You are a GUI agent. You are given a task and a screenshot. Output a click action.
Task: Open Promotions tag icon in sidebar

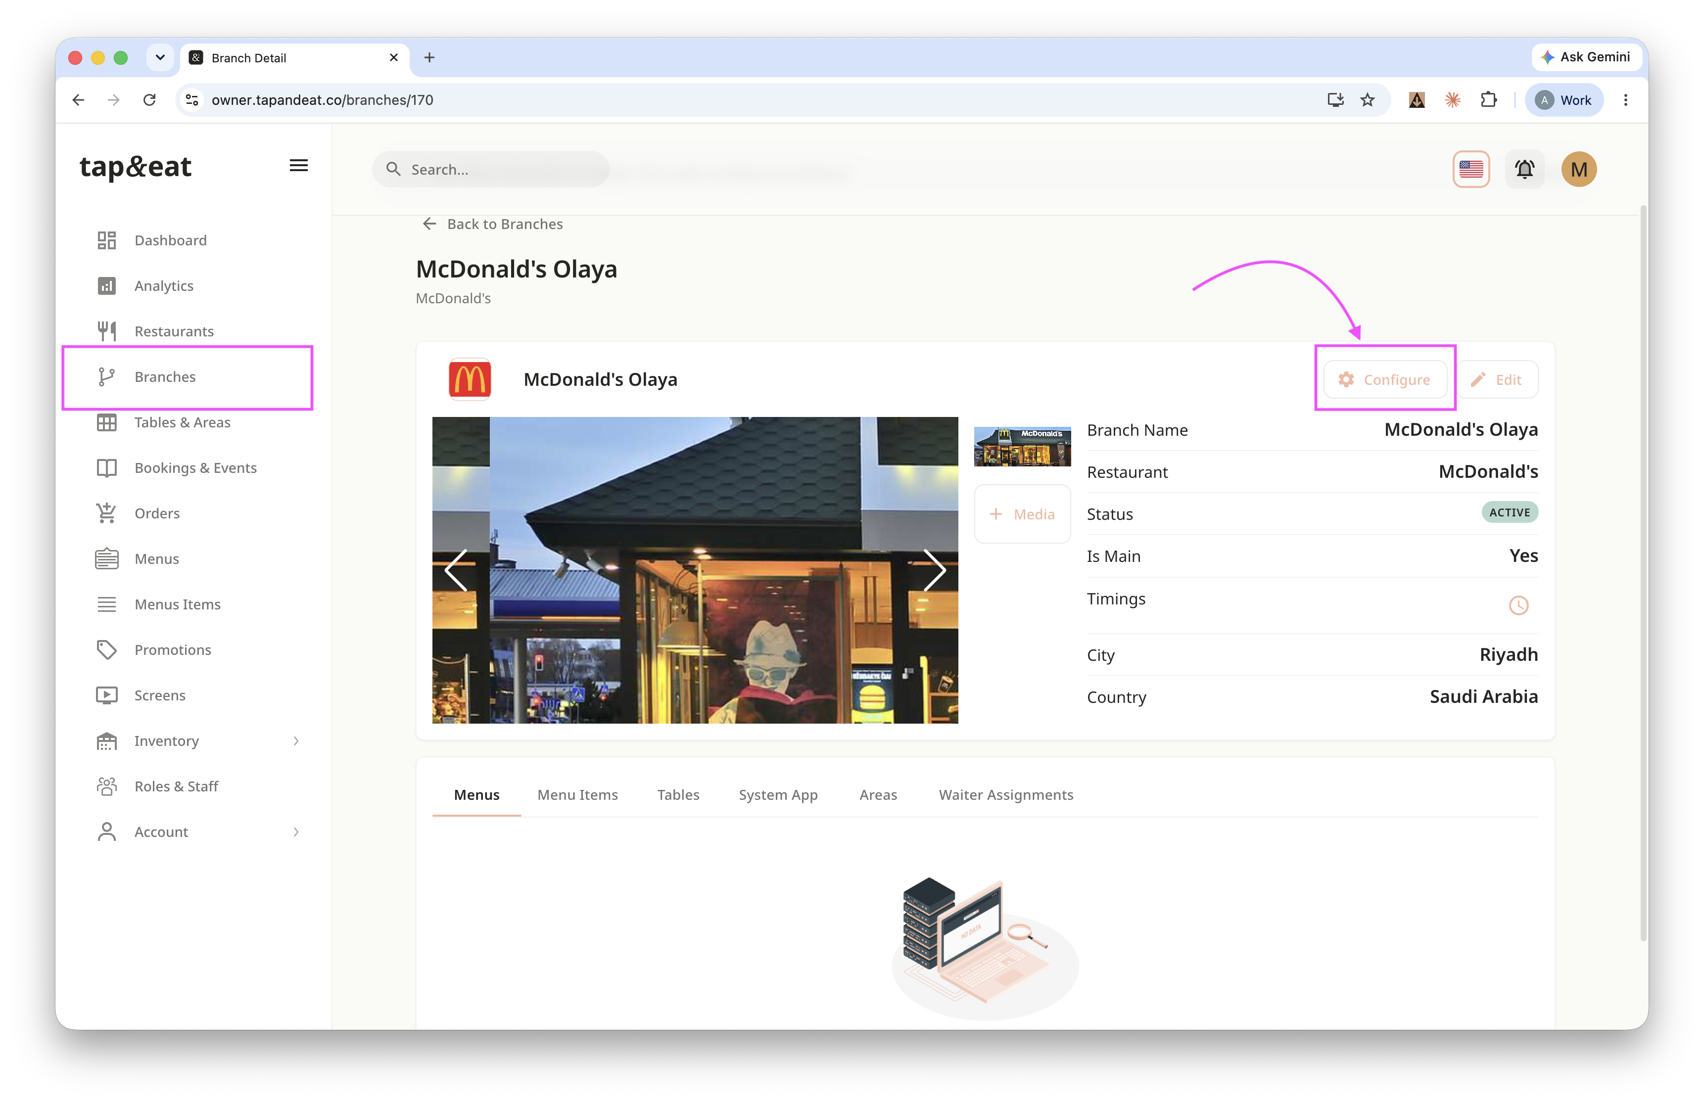coord(107,649)
